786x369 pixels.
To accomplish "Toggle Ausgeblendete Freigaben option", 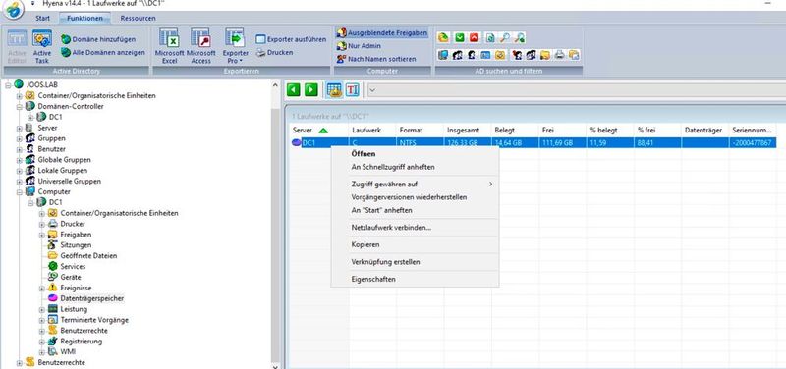I will click(x=382, y=33).
